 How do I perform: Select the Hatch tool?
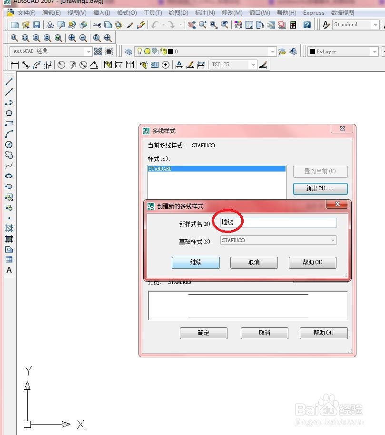tap(9, 228)
